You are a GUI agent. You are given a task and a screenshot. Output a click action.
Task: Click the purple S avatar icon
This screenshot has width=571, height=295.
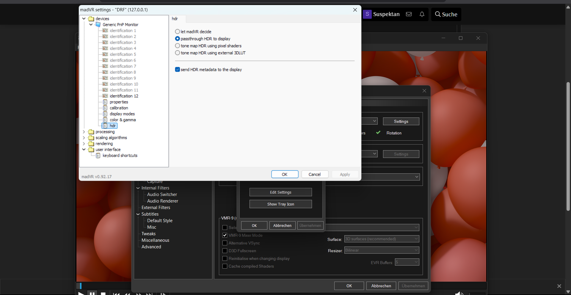(367, 14)
